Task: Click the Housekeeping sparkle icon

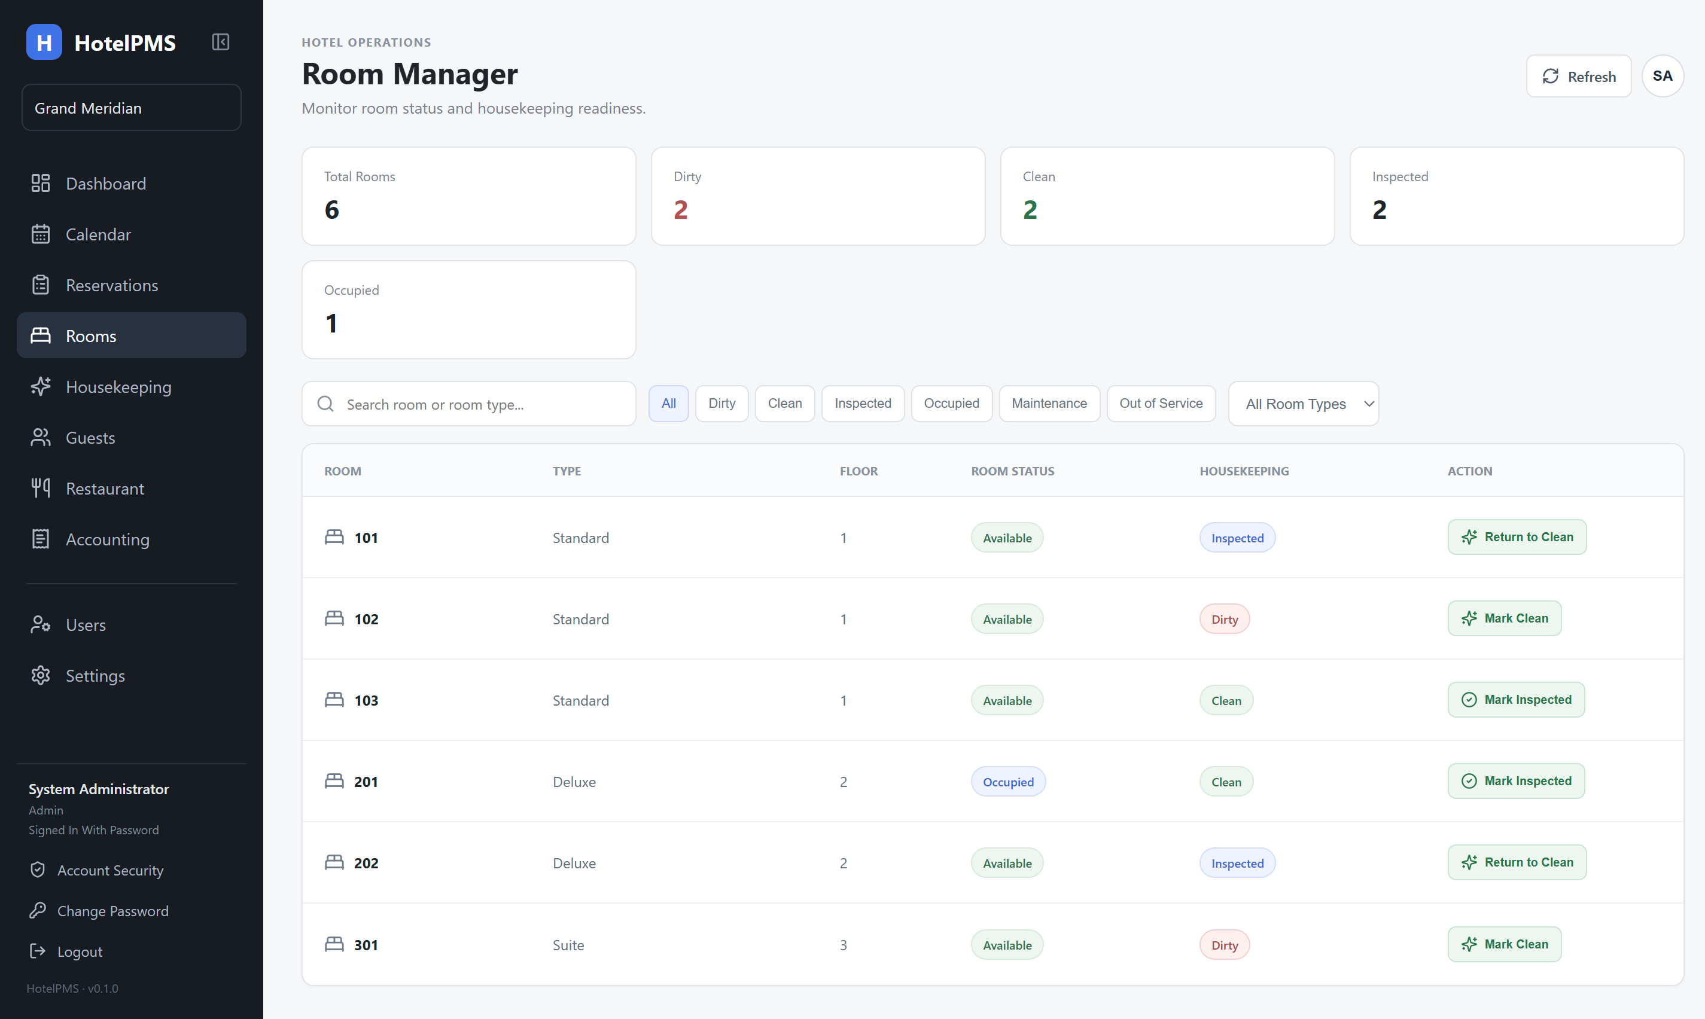Action: (x=41, y=386)
